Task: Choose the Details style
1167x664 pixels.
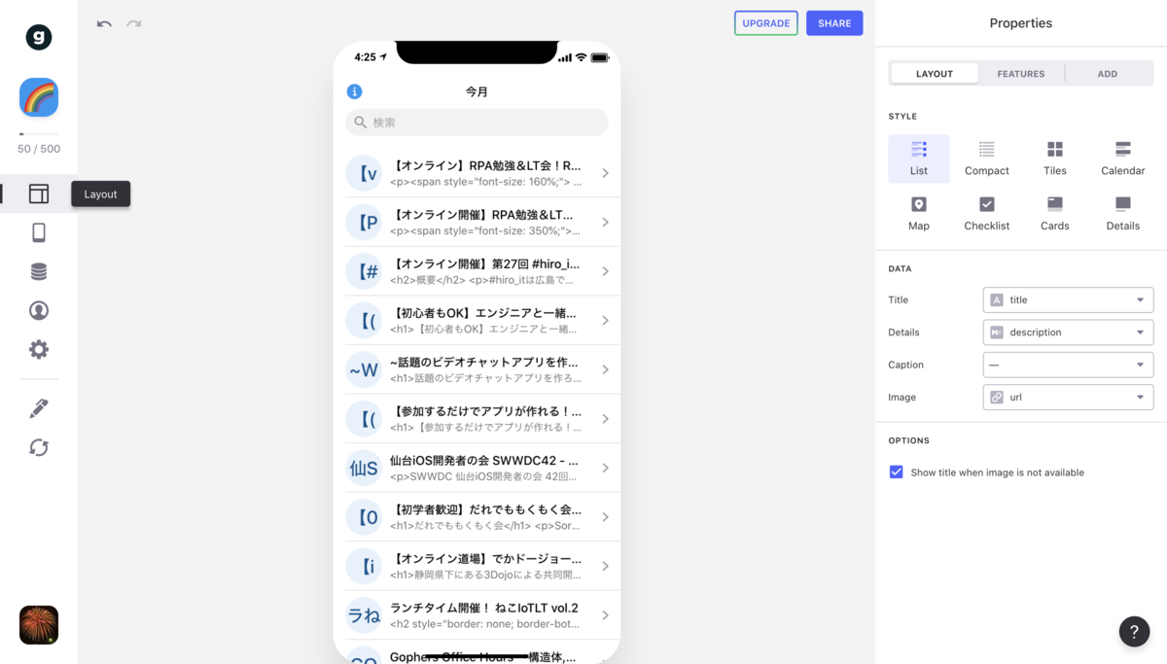Action: point(1123,214)
